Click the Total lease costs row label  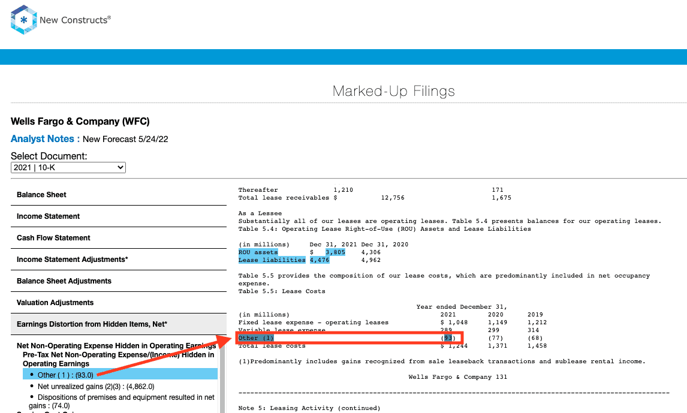coord(272,346)
